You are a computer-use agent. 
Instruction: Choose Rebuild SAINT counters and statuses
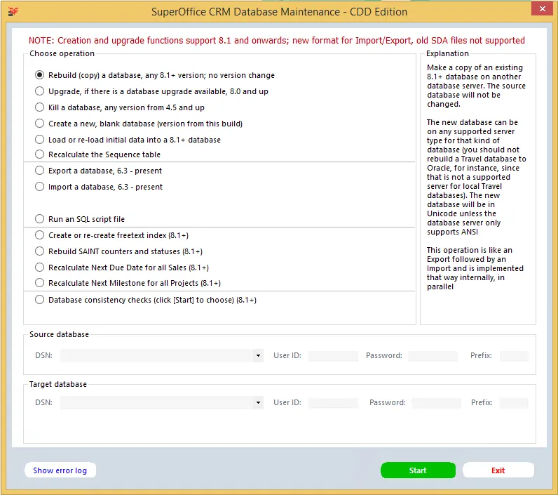(x=40, y=251)
